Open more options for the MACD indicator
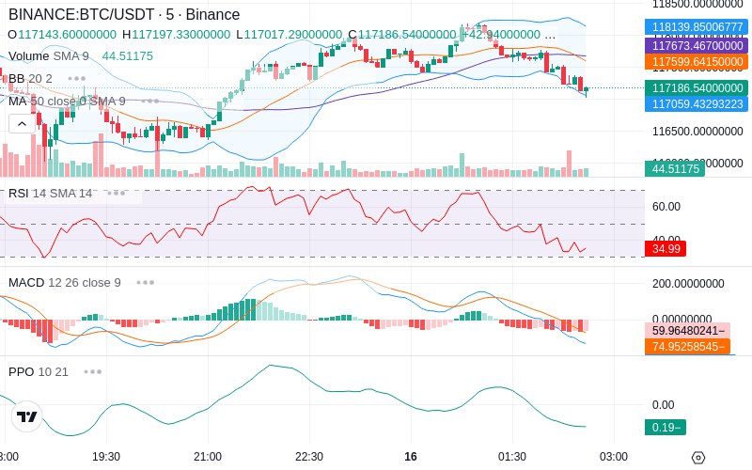This screenshot has height=470, width=752. click(146, 283)
